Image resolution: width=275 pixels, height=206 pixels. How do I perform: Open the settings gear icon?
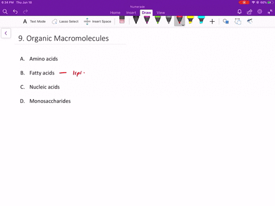click(x=260, y=11)
